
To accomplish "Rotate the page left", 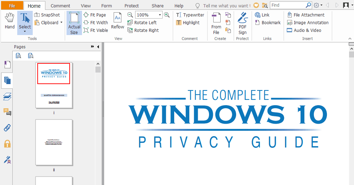I will (x=142, y=22).
